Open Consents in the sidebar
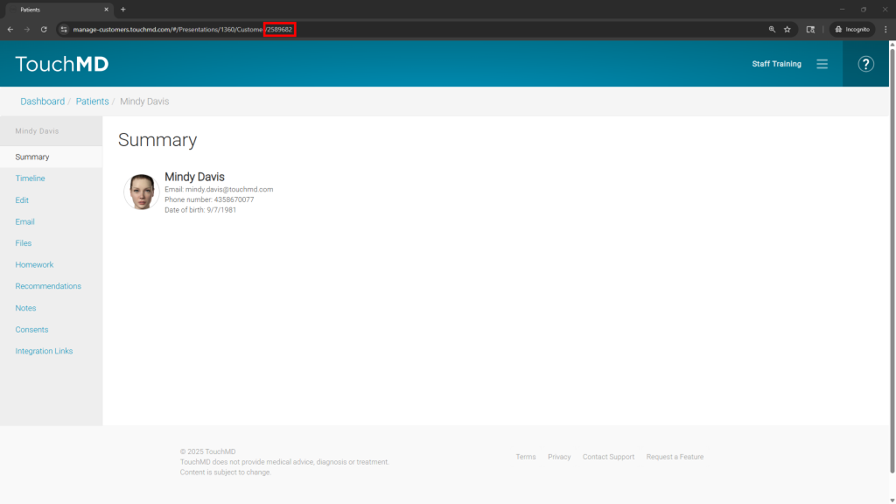The height and width of the screenshot is (504, 896). click(x=31, y=330)
